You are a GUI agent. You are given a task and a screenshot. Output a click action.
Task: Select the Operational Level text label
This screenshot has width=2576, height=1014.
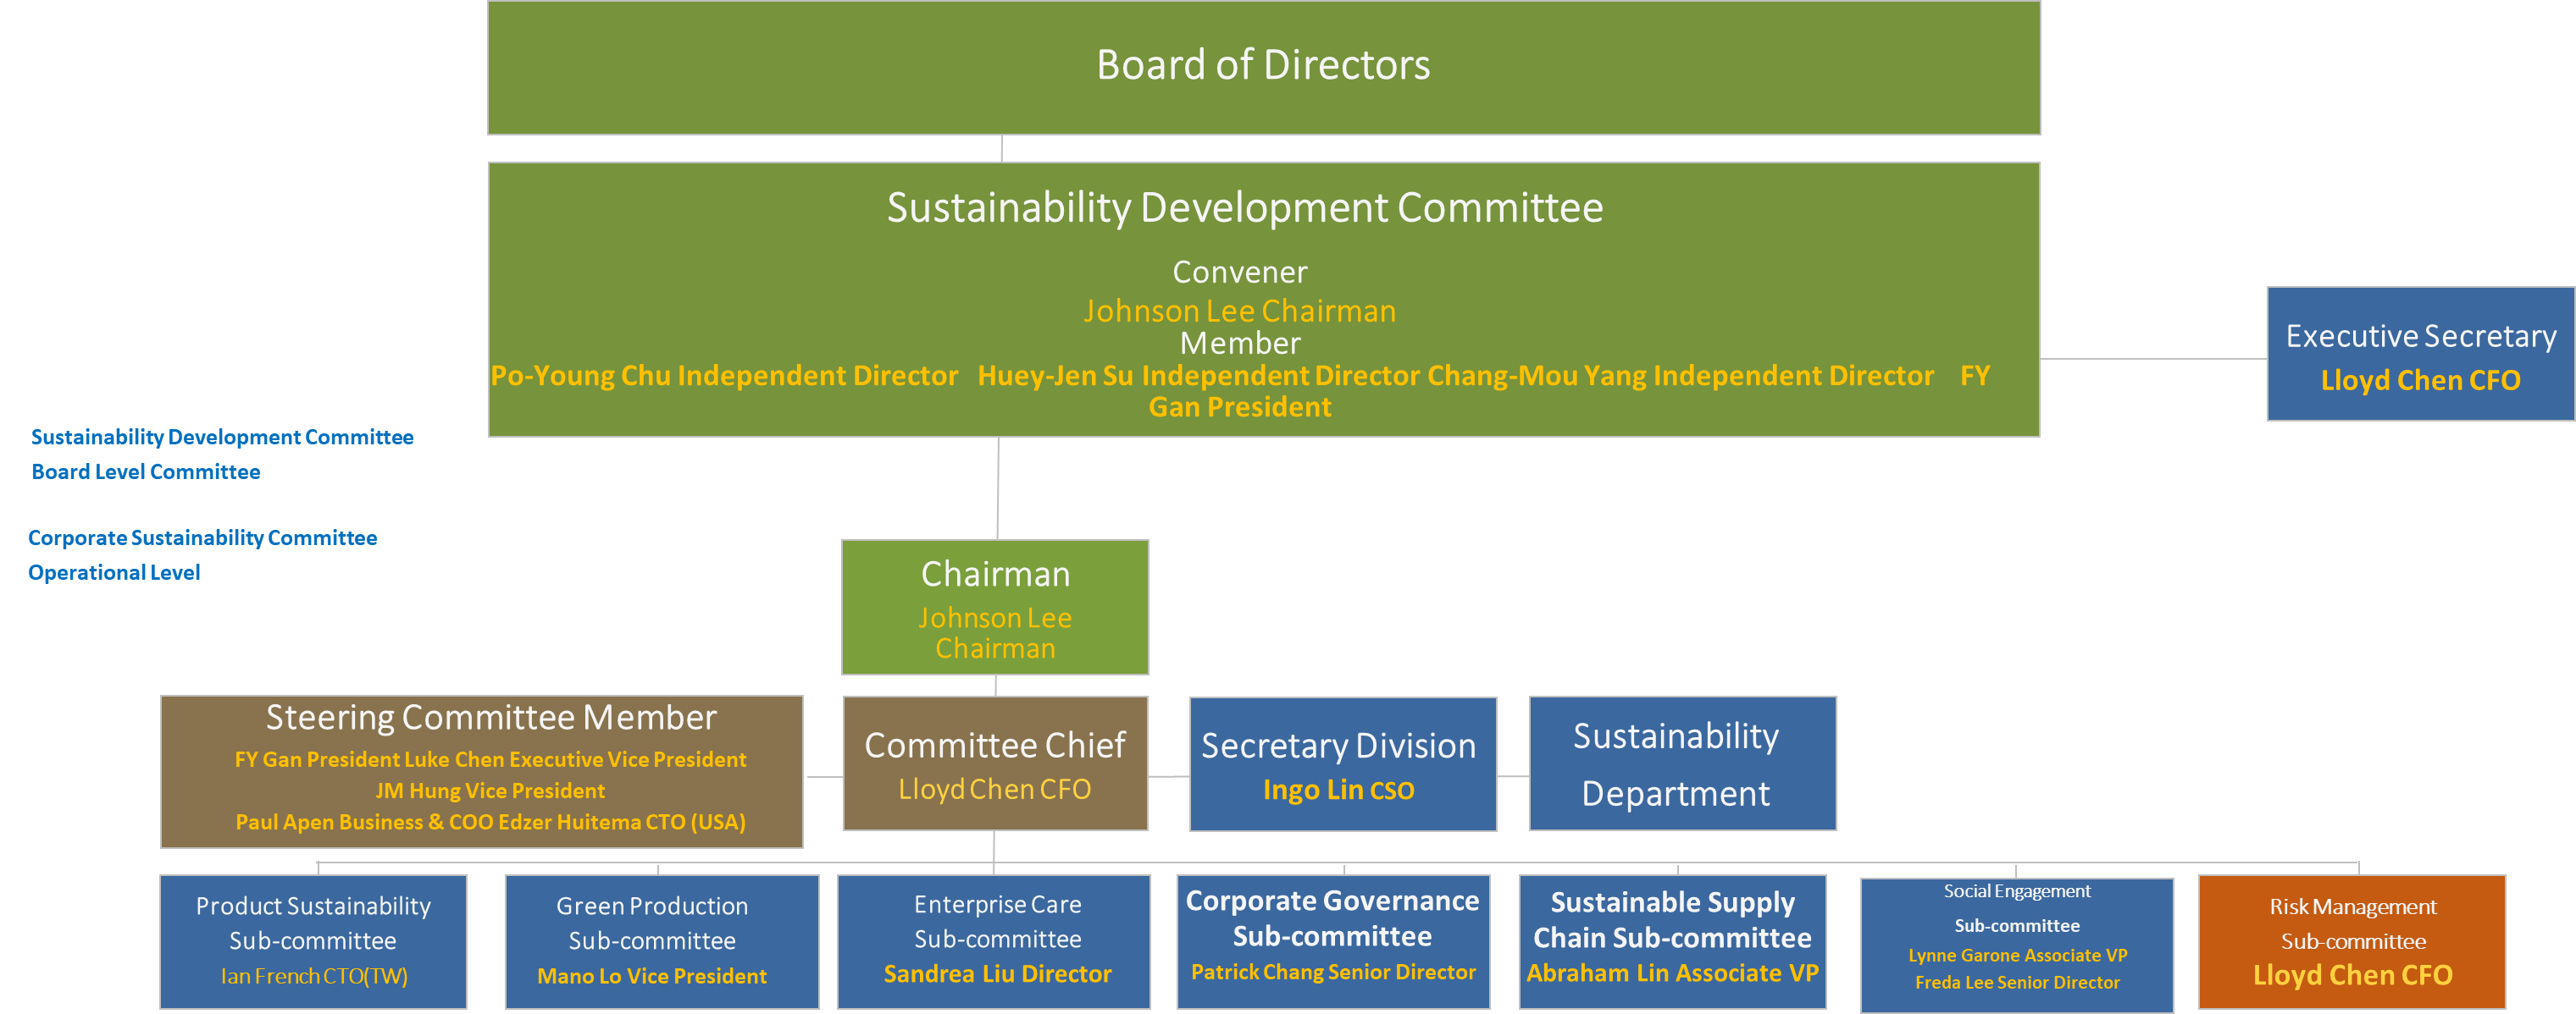(114, 573)
